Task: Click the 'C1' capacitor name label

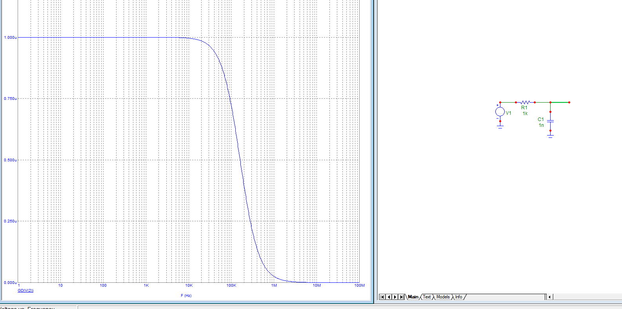Action: [541, 119]
